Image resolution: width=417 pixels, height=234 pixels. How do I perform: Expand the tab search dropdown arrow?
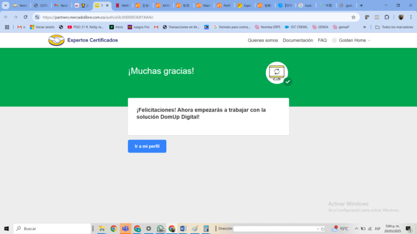6,5
